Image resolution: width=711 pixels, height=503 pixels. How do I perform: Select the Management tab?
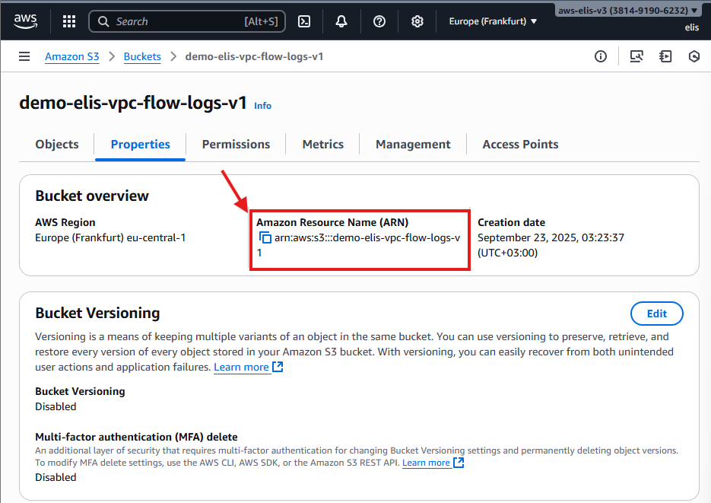(x=413, y=144)
